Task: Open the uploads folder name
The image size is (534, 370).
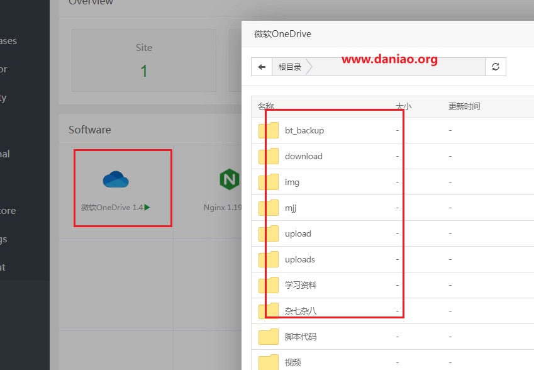Action: pos(299,260)
